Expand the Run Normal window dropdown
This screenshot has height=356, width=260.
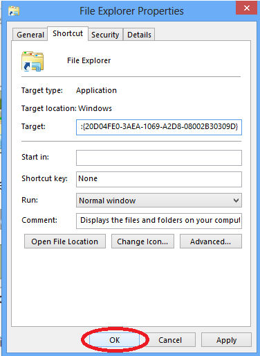pos(159,201)
